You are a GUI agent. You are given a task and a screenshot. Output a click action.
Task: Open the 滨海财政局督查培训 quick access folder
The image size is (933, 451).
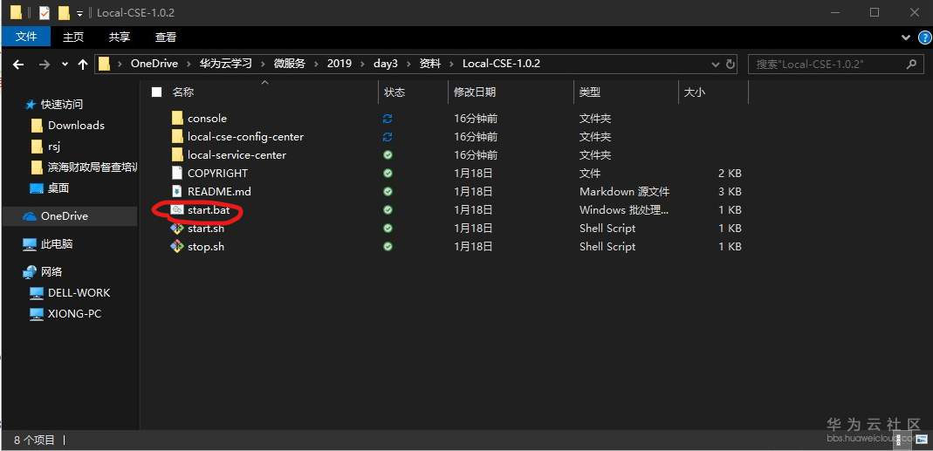click(x=83, y=167)
